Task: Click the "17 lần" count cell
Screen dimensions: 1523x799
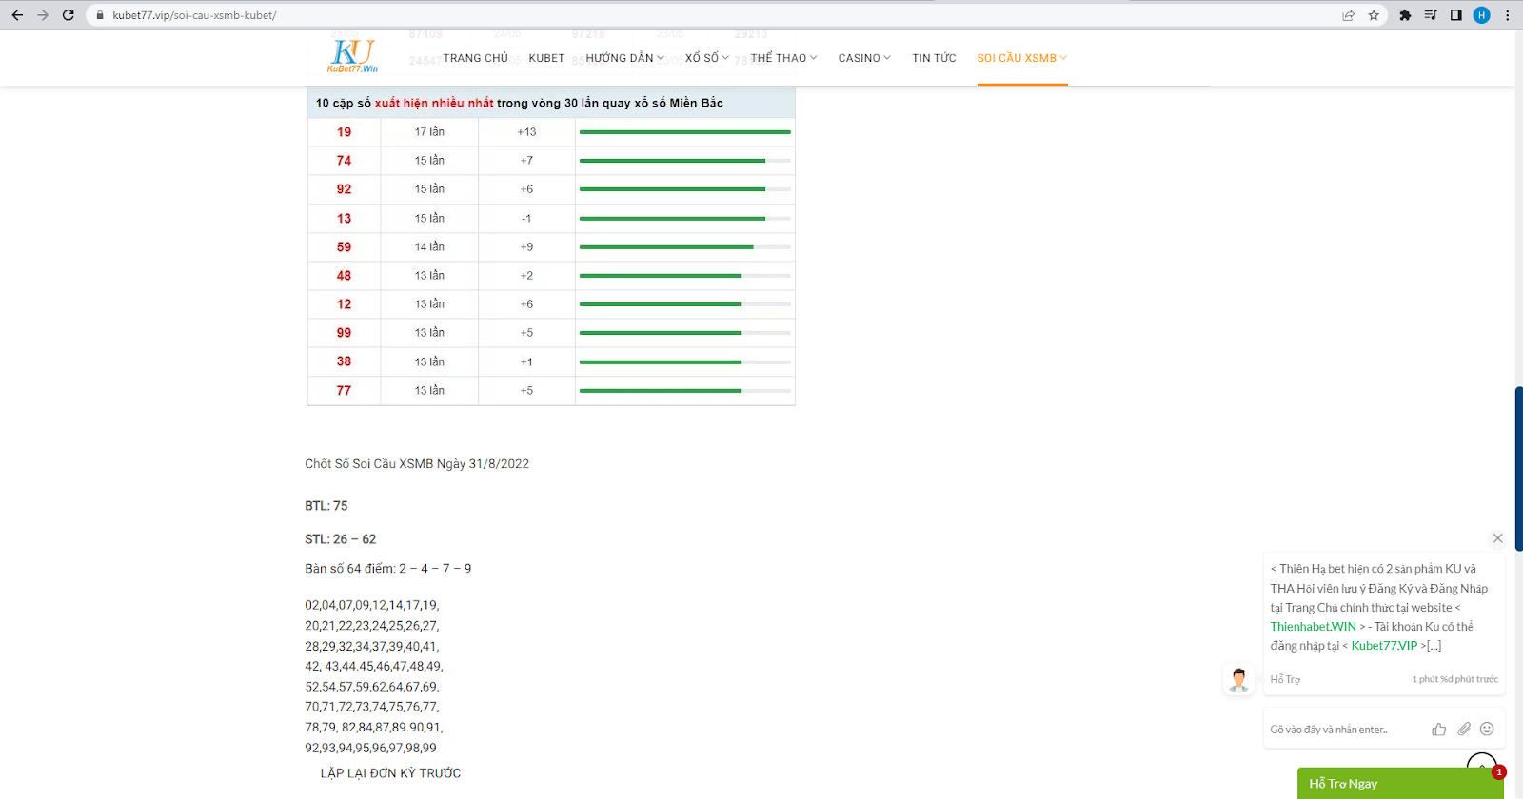Action: (x=429, y=132)
